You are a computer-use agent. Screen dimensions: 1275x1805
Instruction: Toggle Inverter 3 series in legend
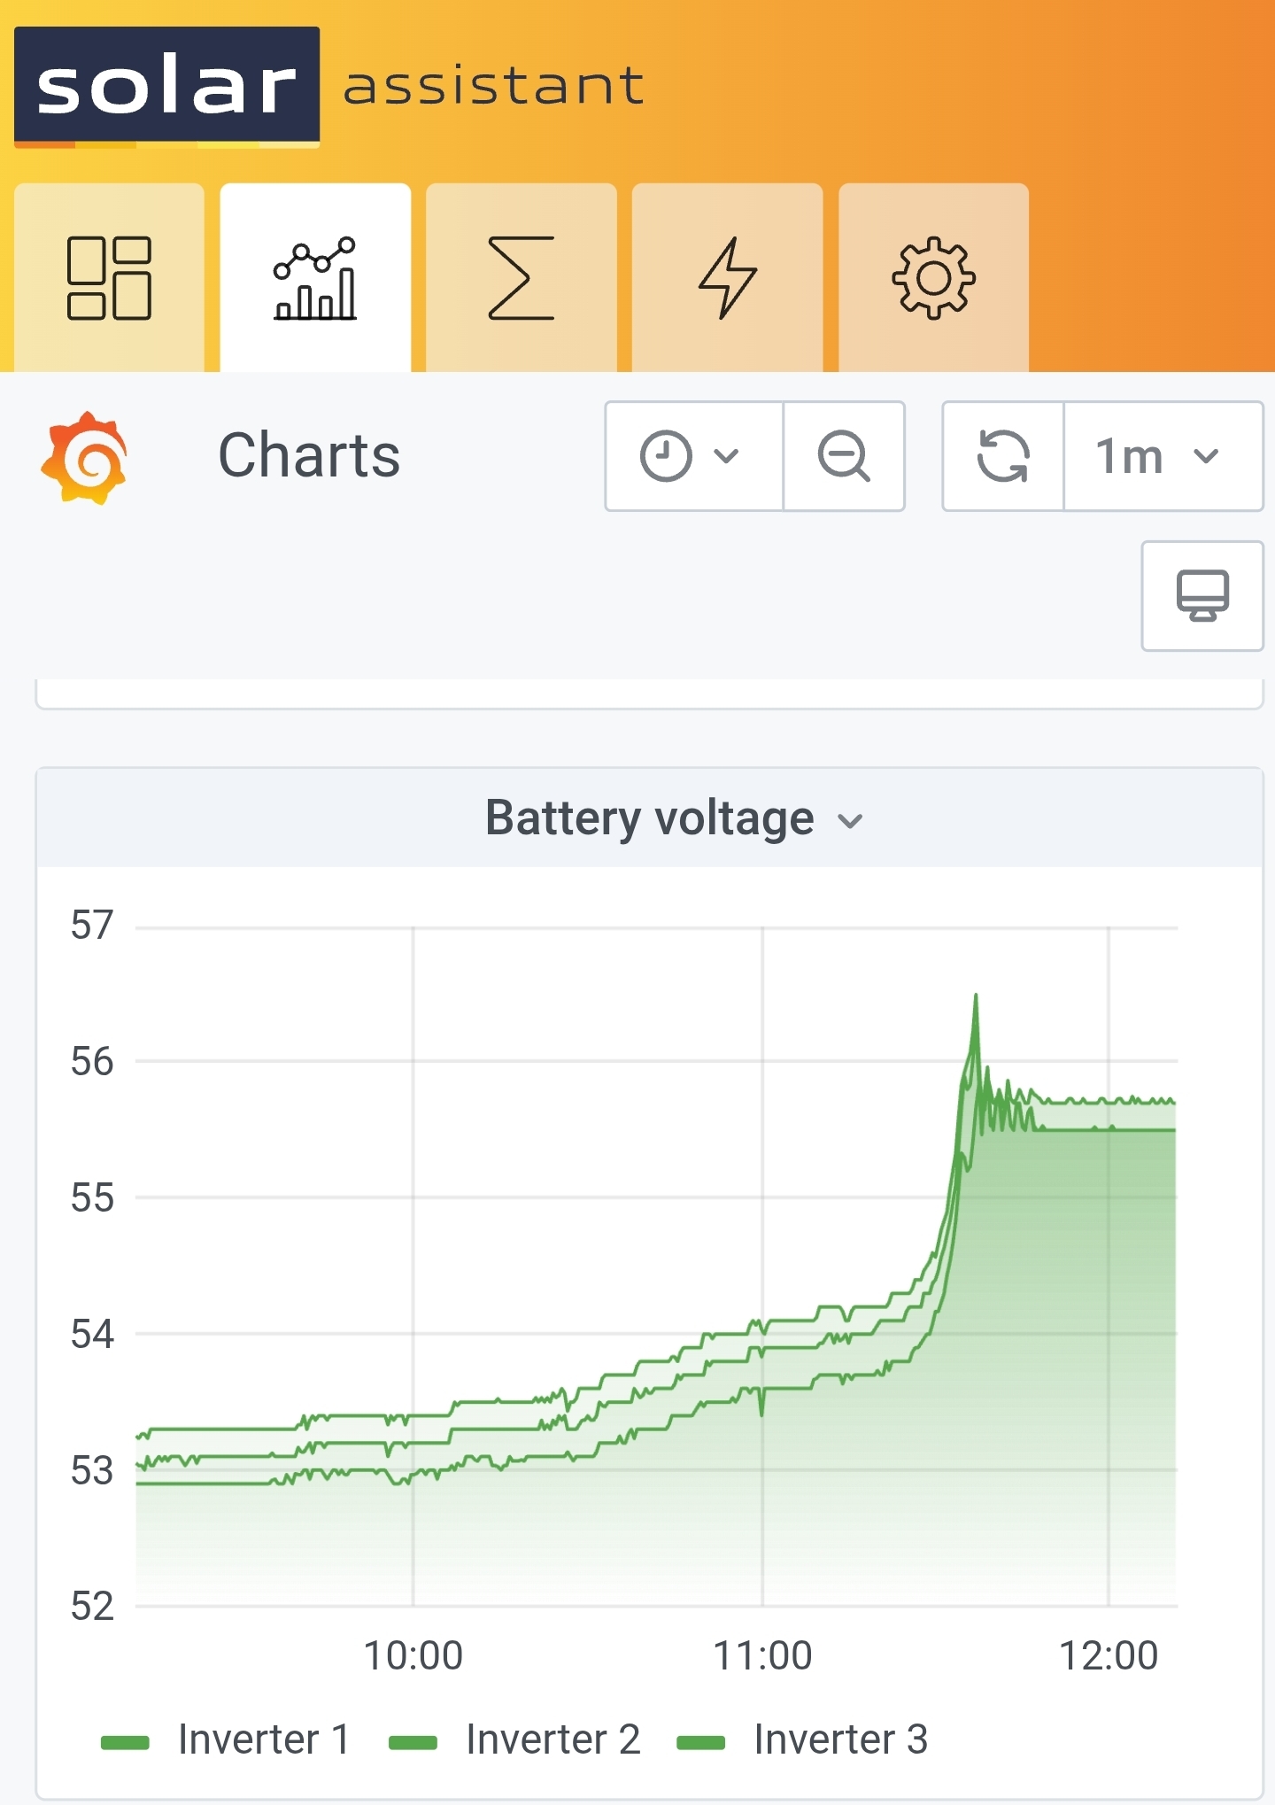click(841, 1739)
